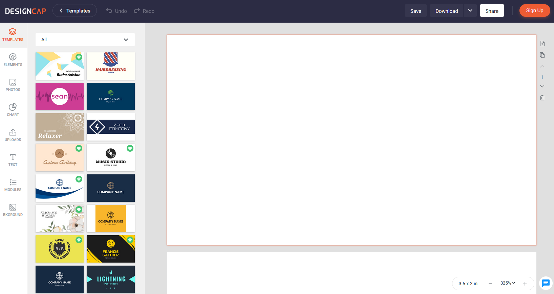Open the Bkground panel

coord(13,210)
